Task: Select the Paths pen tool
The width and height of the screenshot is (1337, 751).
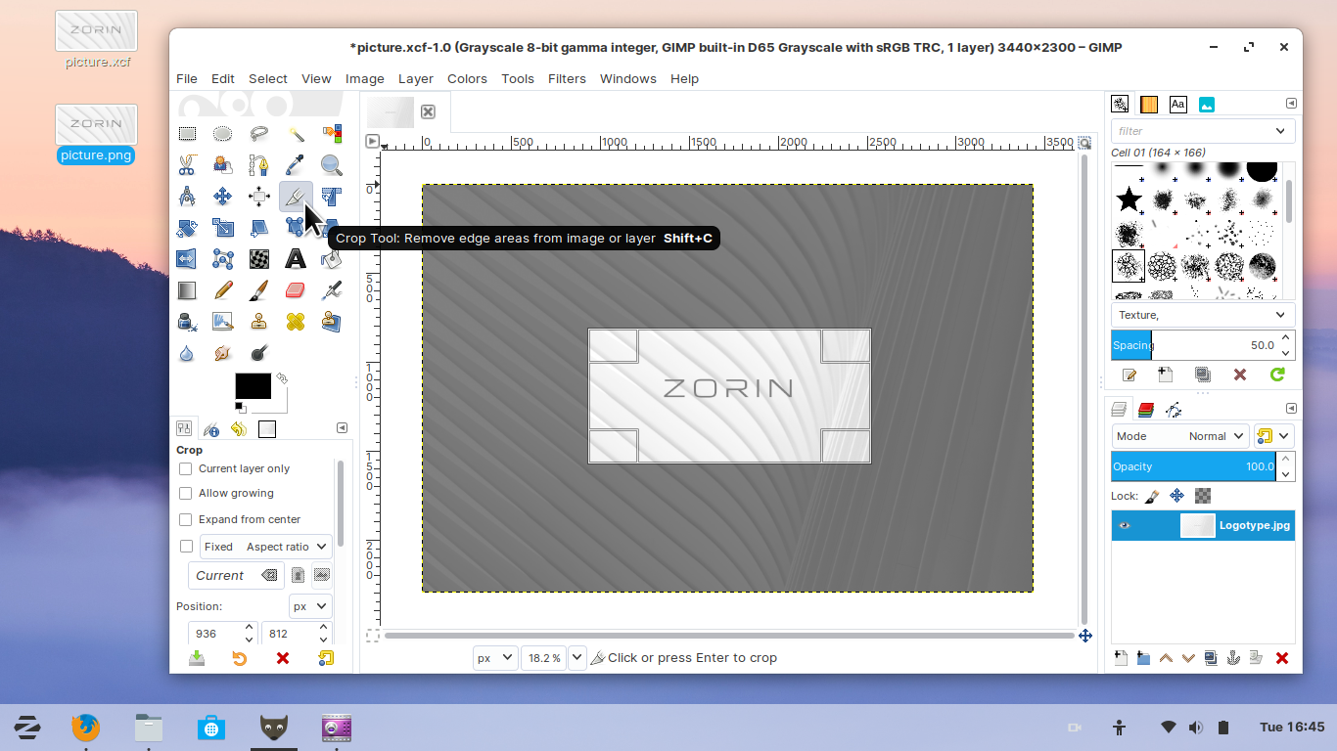Action: click(x=259, y=165)
